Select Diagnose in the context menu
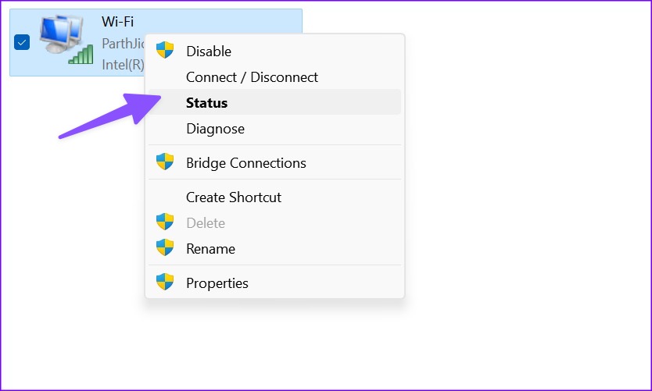652x391 pixels. pyautogui.click(x=274, y=128)
